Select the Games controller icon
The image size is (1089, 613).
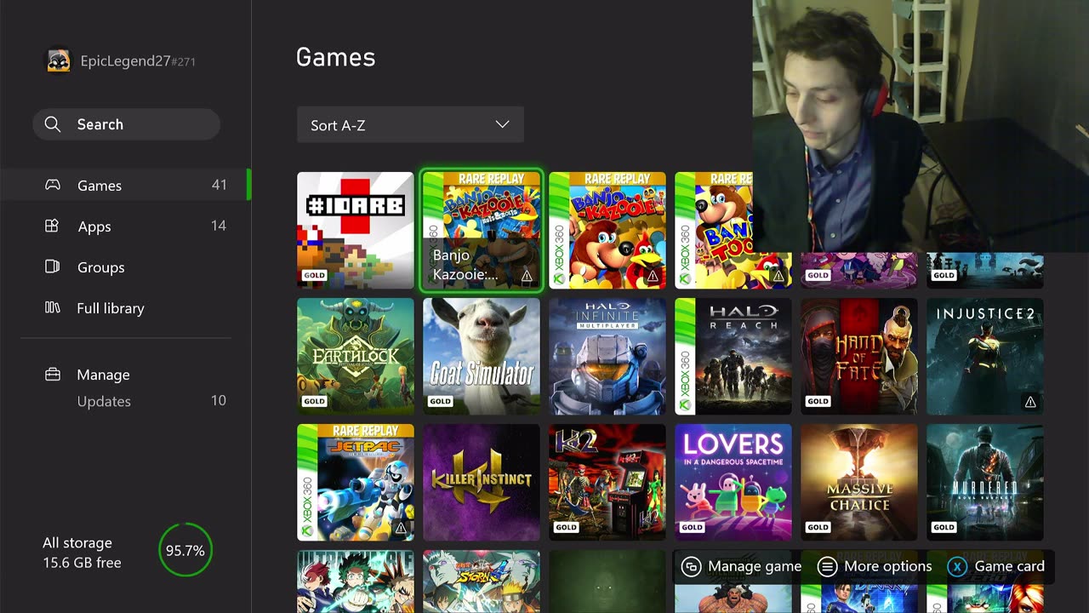(53, 185)
